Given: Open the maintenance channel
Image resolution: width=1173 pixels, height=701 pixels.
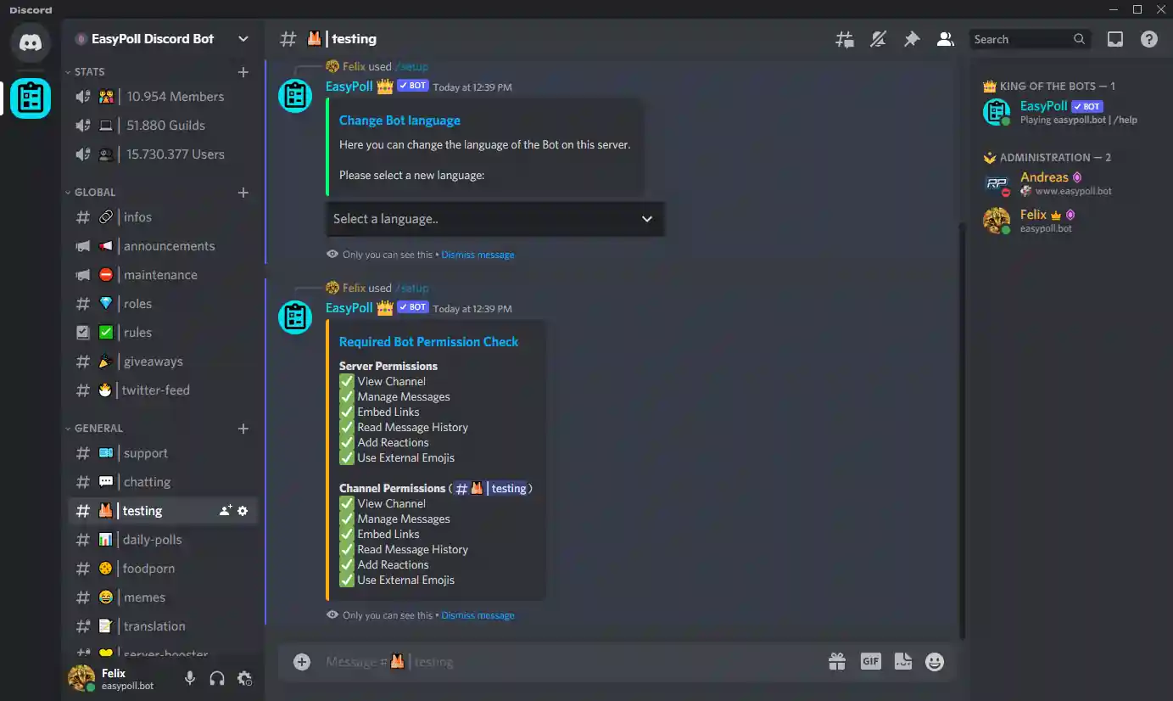Looking at the screenshot, I should [x=163, y=275].
